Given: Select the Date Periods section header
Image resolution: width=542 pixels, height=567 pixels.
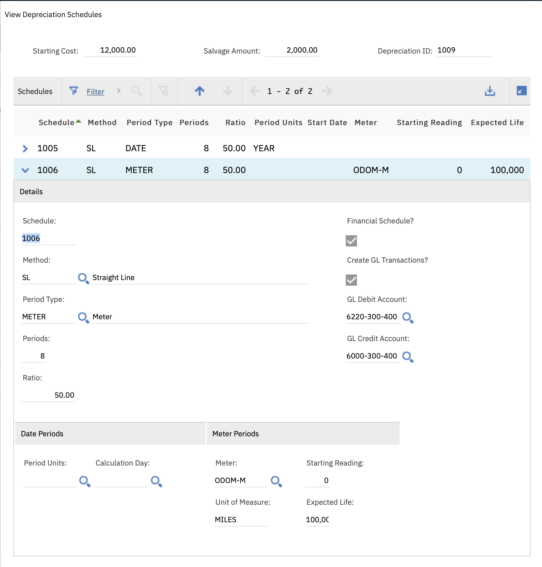Looking at the screenshot, I should click(x=42, y=433).
